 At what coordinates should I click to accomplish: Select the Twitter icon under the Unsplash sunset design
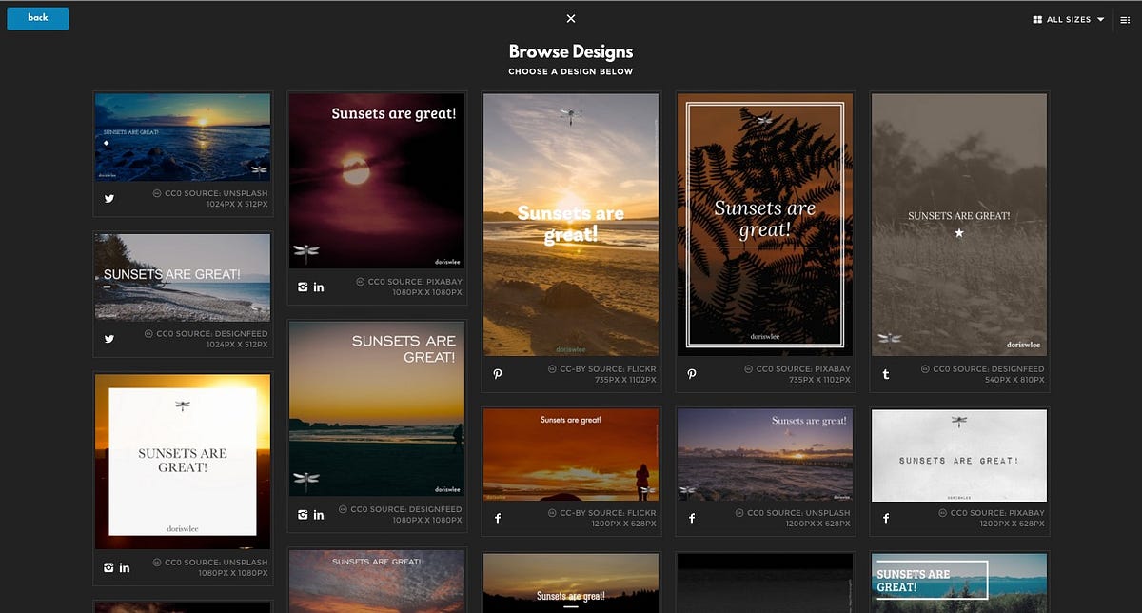point(108,198)
